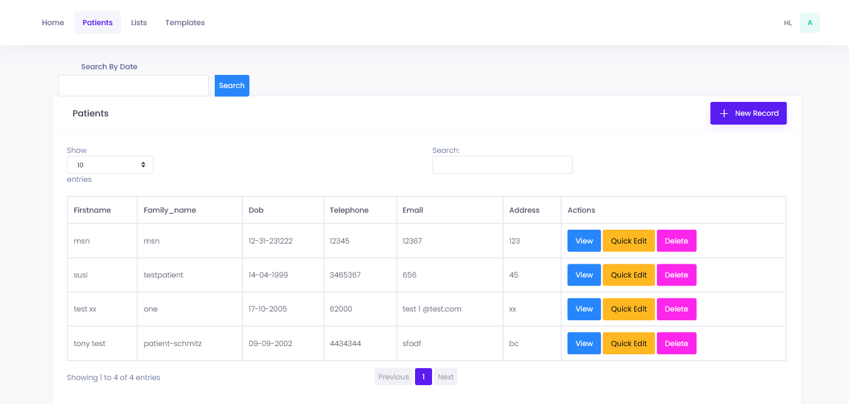View the patient record for msn
Image resolution: width=849 pixels, height=404 pixels.
584,241
